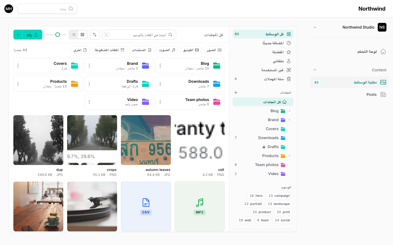The width and height of the screenshot is (393, 245).
Task: Select كل الوسائط all media
Action: pyautogui.click(x=263, y=34)
